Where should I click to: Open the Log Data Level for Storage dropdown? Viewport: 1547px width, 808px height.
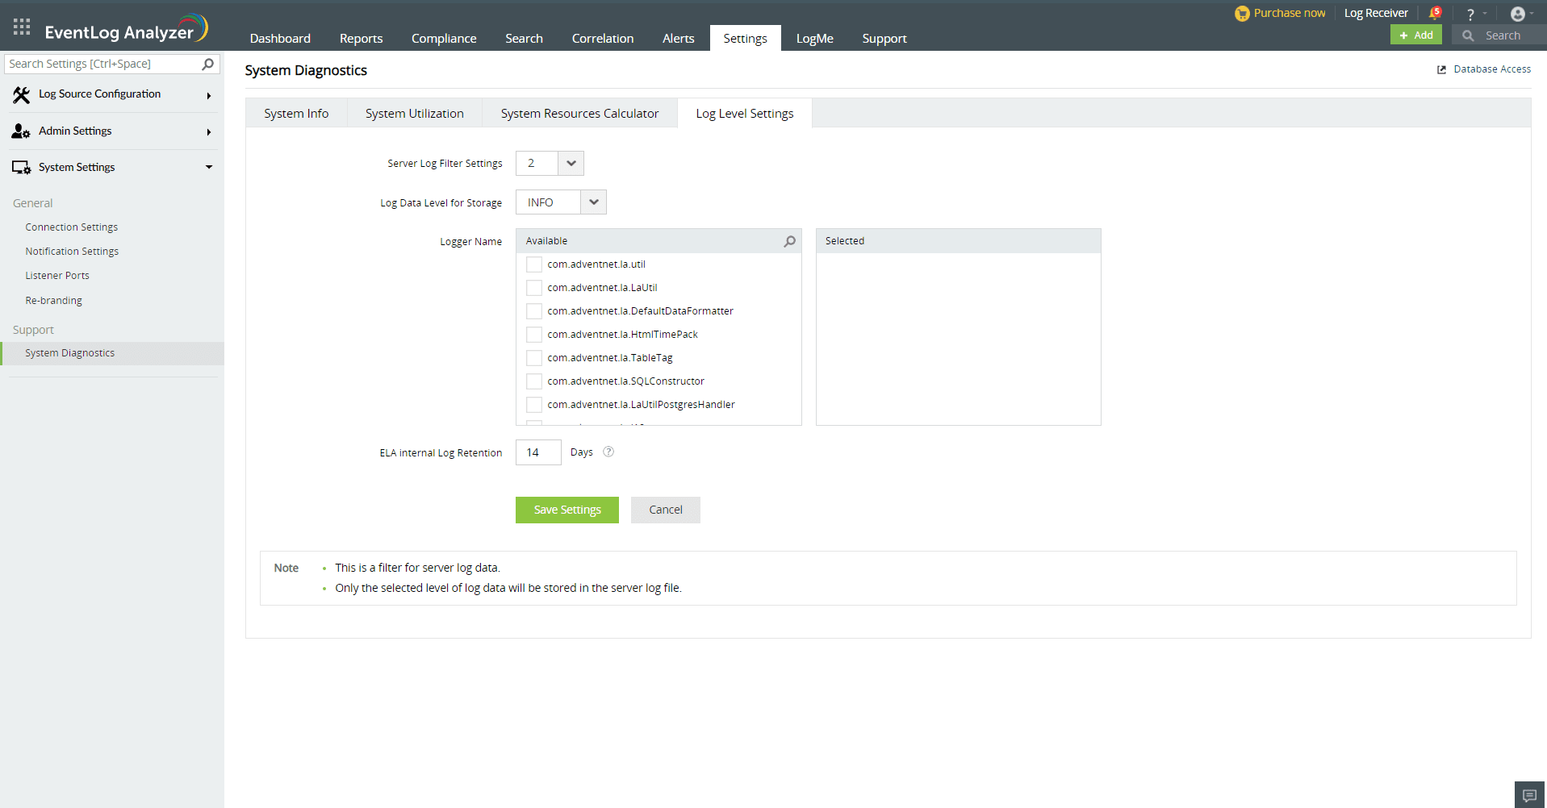point(593,202)
